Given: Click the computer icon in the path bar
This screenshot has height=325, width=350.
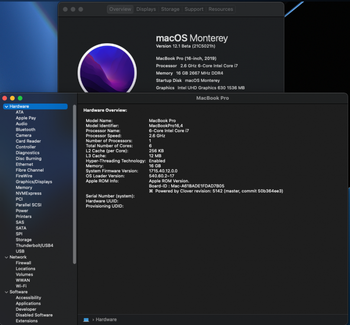Looking at the screenshot, I should coord(86,320).
